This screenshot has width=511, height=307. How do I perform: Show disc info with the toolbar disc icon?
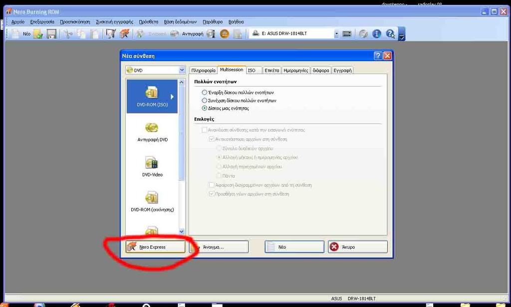[211, 33]
